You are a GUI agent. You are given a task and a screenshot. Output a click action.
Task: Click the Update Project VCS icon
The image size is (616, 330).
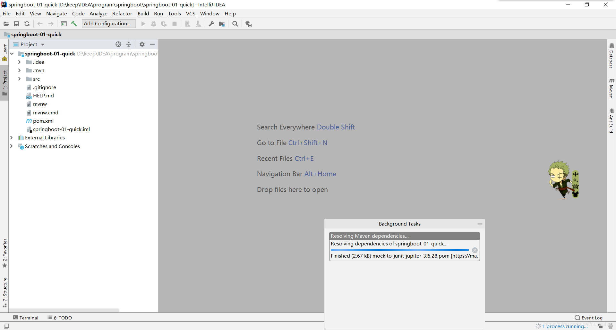click(188, 24)
